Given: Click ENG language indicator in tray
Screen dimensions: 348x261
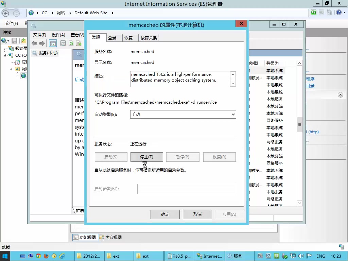Looking at the screenshot, I should point(320,256).
